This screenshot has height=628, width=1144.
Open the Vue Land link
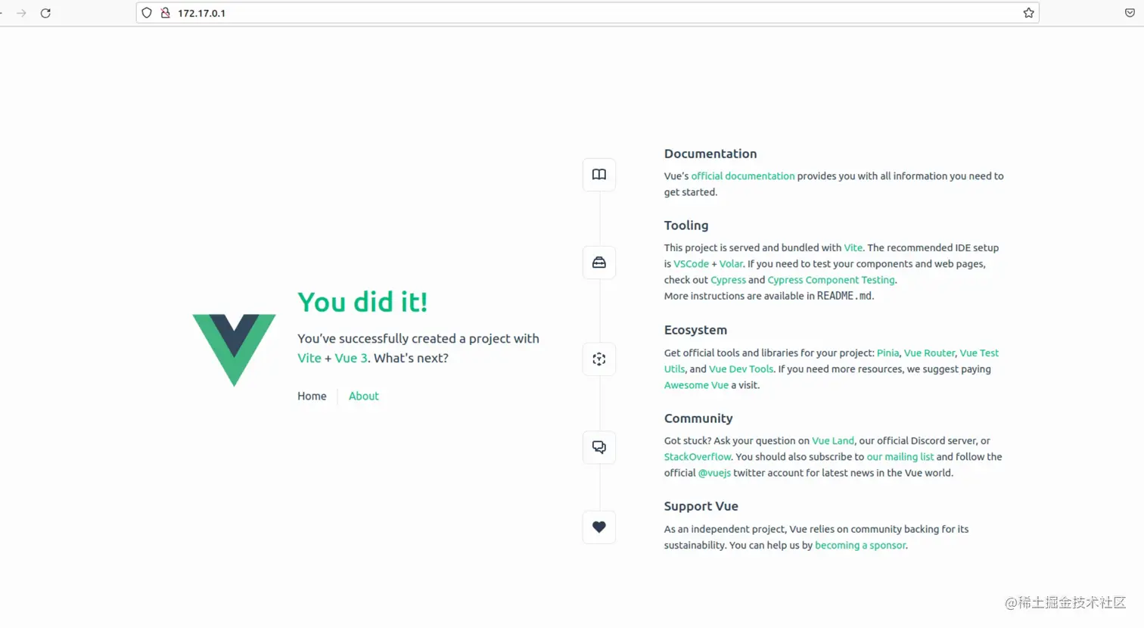click(832, 441)
